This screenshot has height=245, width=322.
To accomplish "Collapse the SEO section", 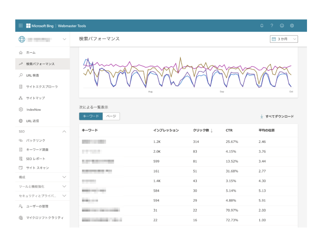I will point(64,132).
